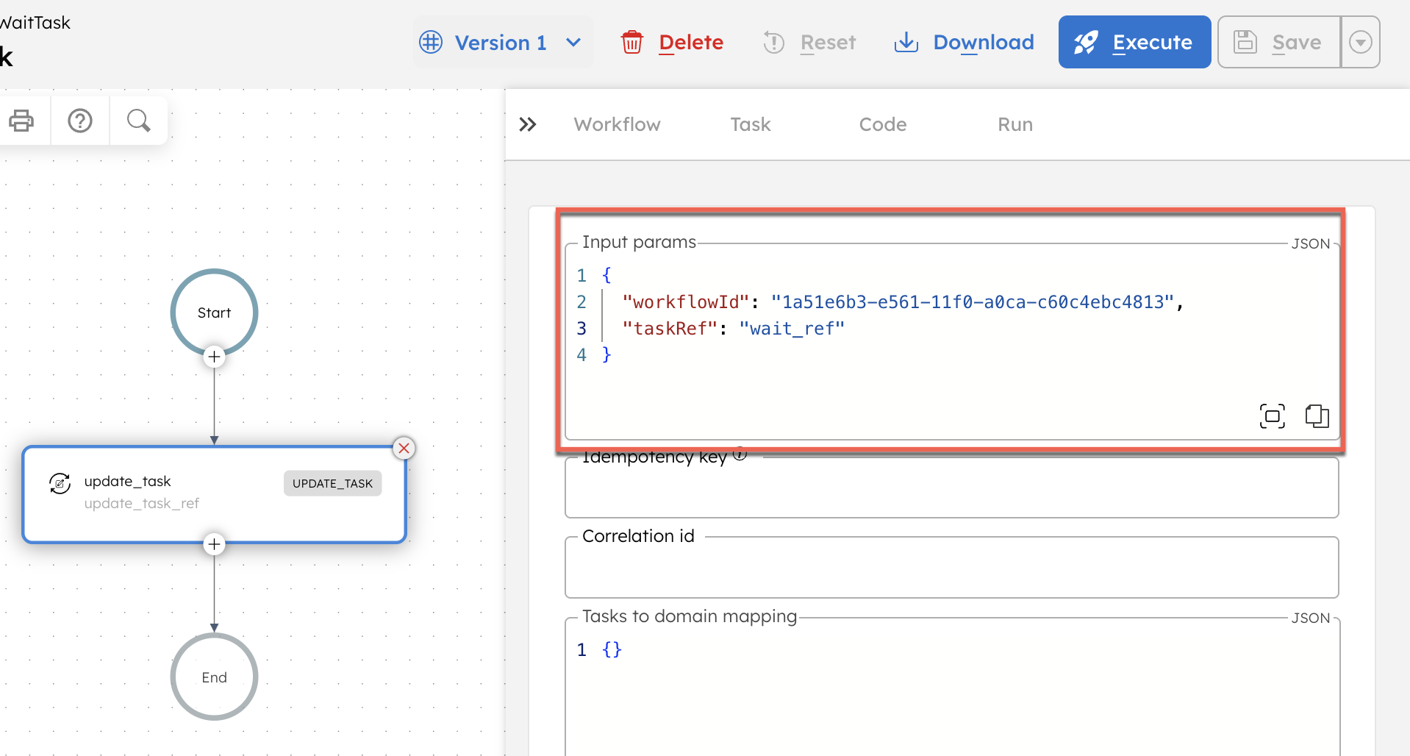The width and height of the screenshot is (1410, 756).
Task: Switch to the Code tab
Action: [882, 124]
